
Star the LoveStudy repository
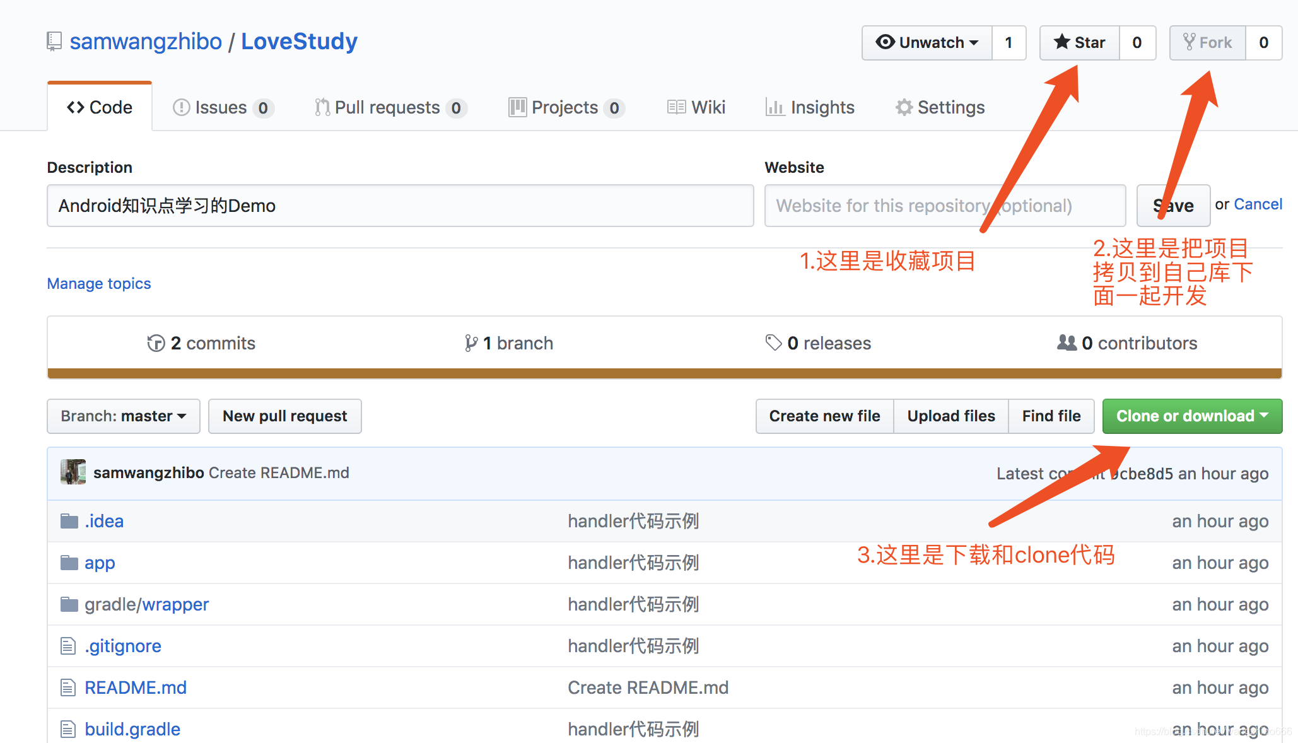point(1080,43)
